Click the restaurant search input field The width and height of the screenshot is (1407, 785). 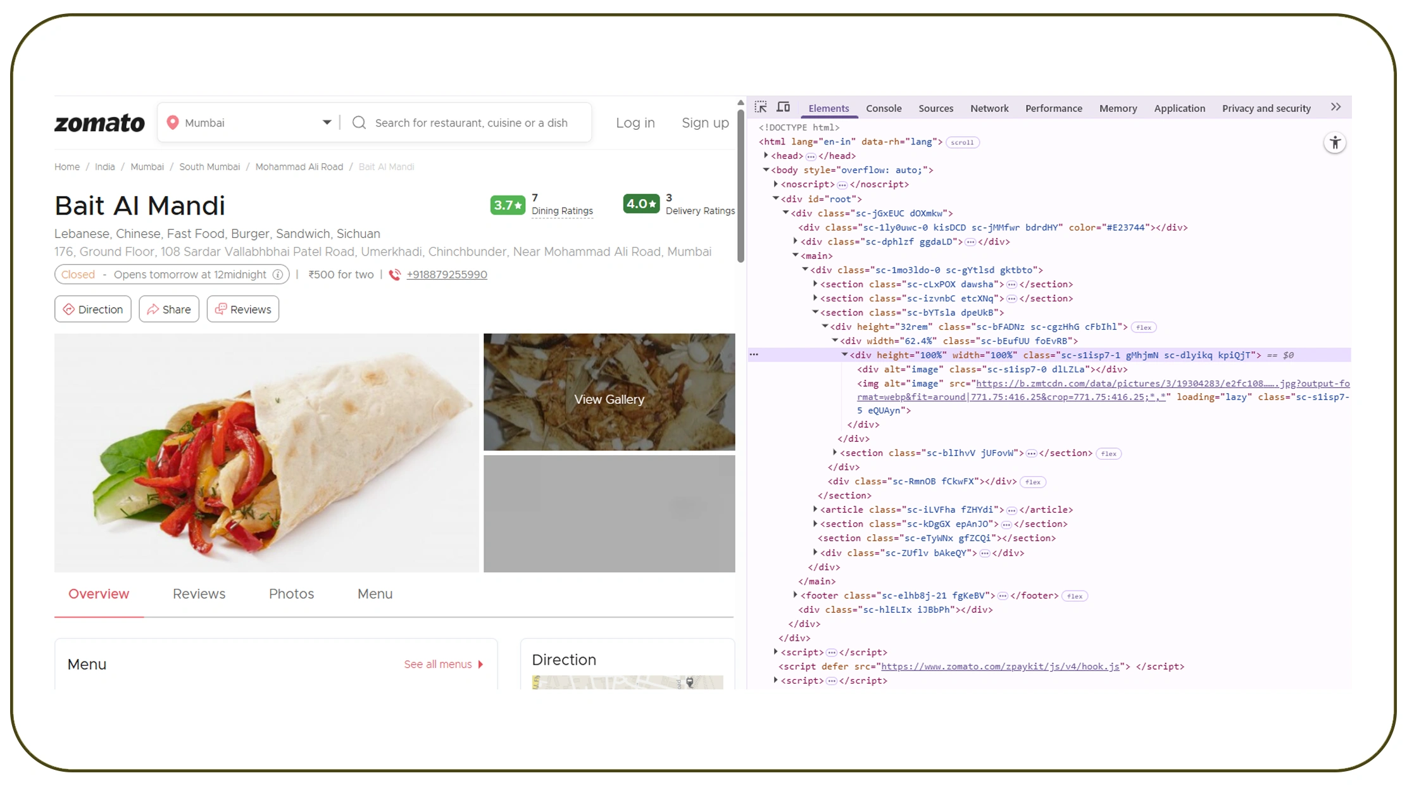pos(471,123)
